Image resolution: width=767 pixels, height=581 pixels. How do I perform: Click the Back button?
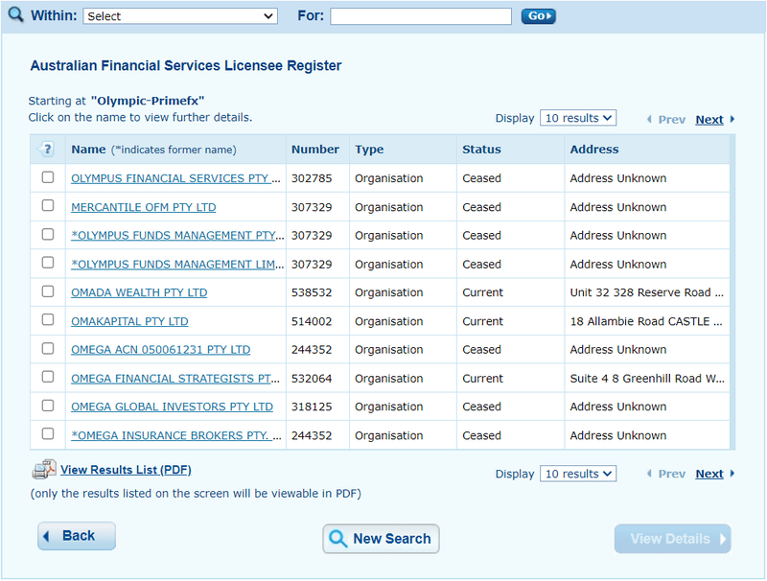pyautogui.click(x=77, y=536)
